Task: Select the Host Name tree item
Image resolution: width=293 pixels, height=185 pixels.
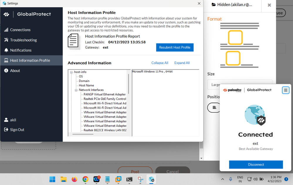Action: 86,85
